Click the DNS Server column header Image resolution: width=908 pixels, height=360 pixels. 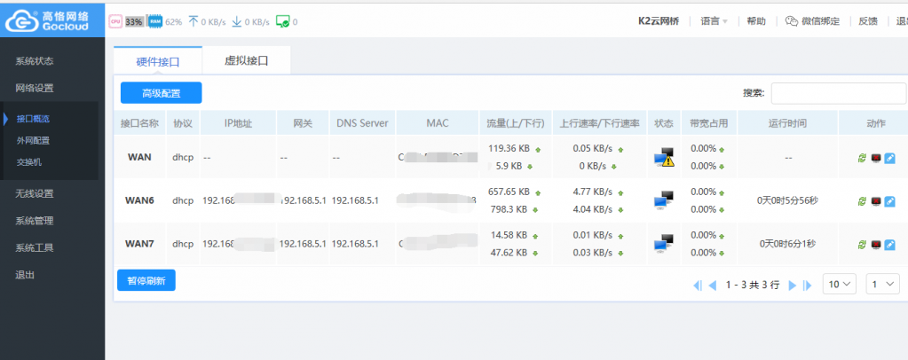coord(362,123)
